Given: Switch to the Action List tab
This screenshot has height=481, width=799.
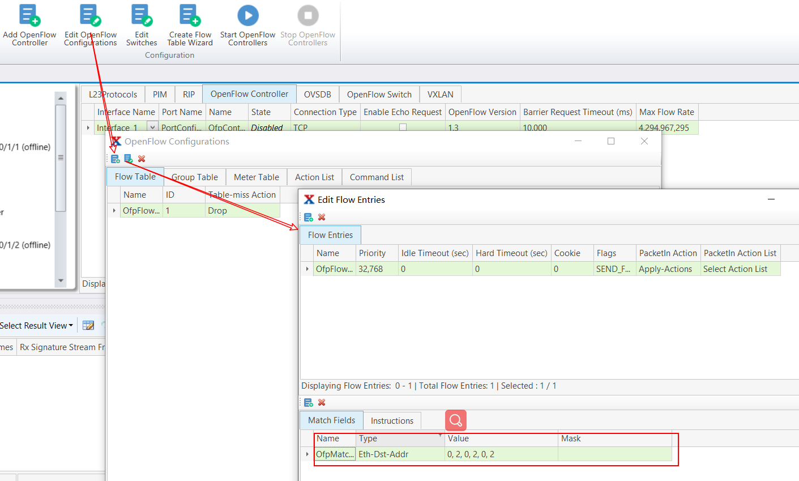Looking at the screenshot, I should pos(314,177).
